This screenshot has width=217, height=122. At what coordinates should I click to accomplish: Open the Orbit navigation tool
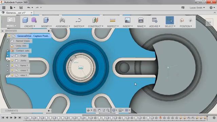click(x=88, y=110)
